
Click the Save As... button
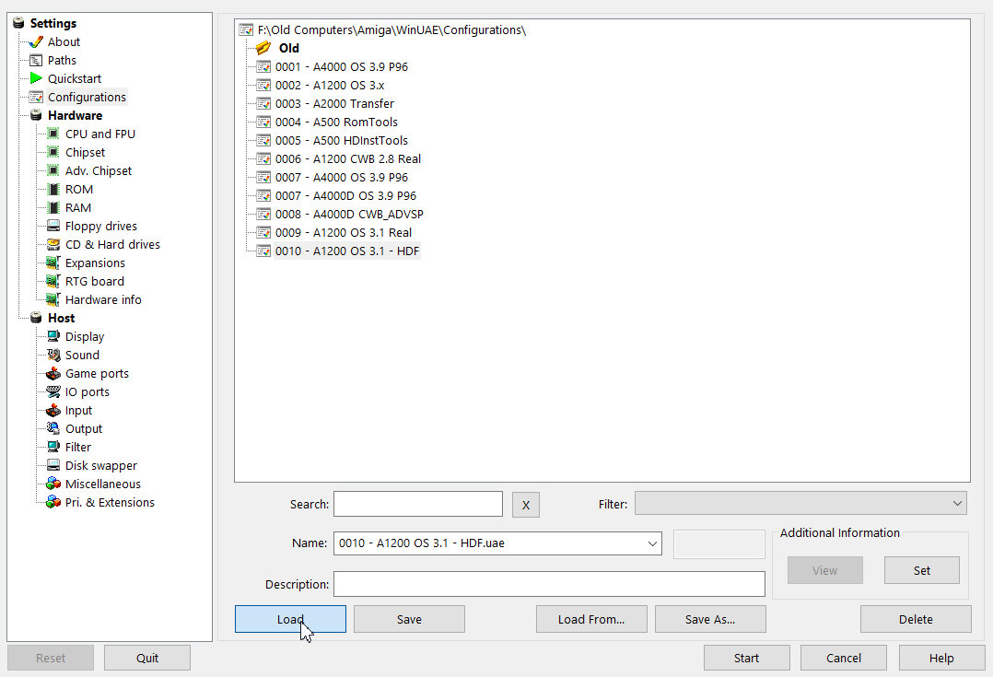click(710, 619)
